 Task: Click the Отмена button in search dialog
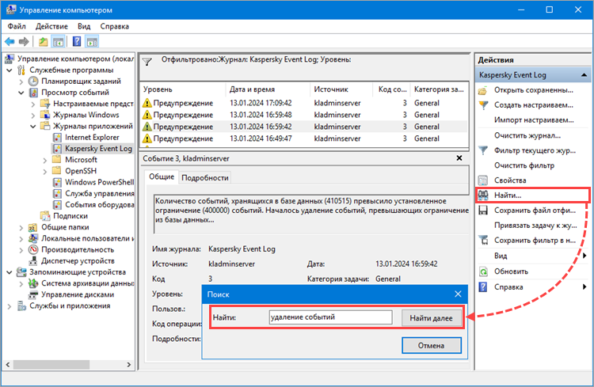coord(432,345)
